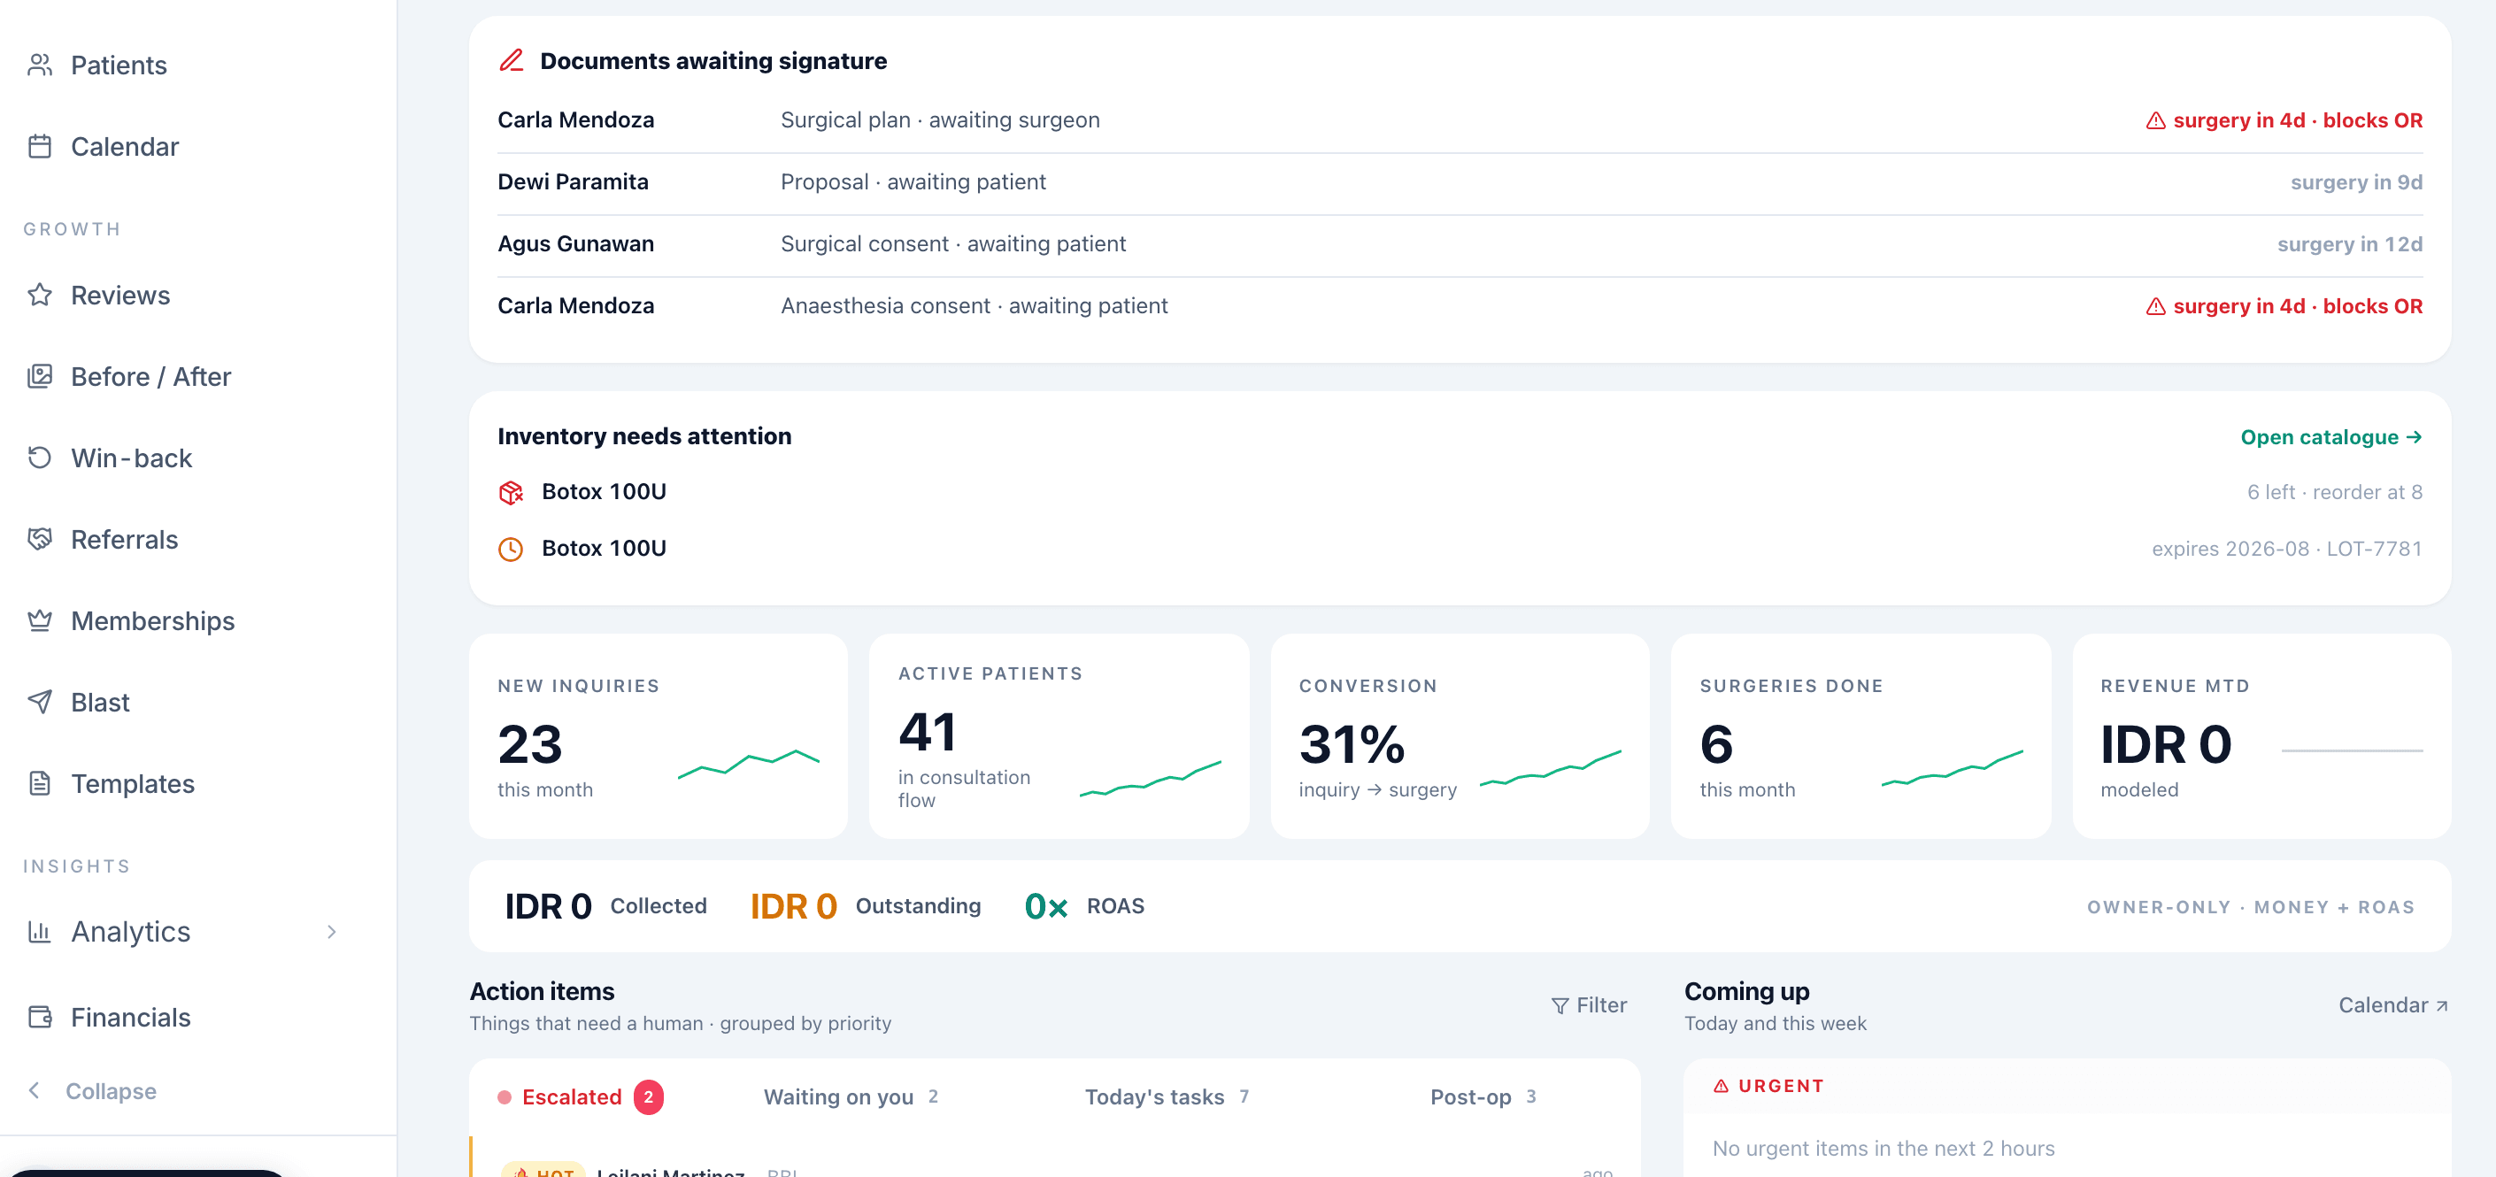The width and height of the screenshot is (2496, 1177).
Task: Click the external arrow icon after Calendar link
Action: tap(2442, 1005)
